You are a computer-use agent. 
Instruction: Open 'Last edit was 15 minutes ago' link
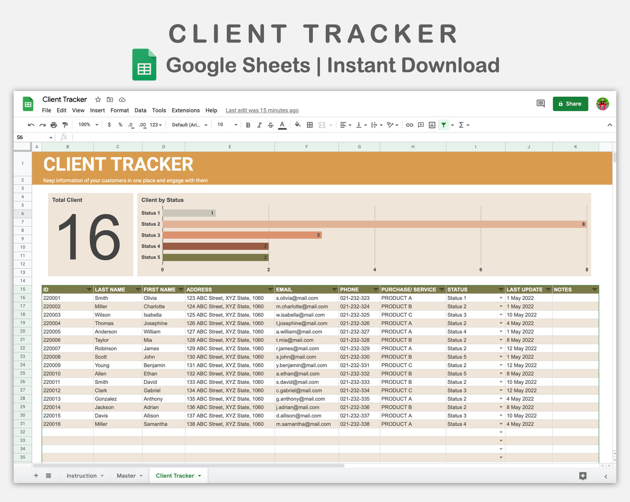(262, 110)
